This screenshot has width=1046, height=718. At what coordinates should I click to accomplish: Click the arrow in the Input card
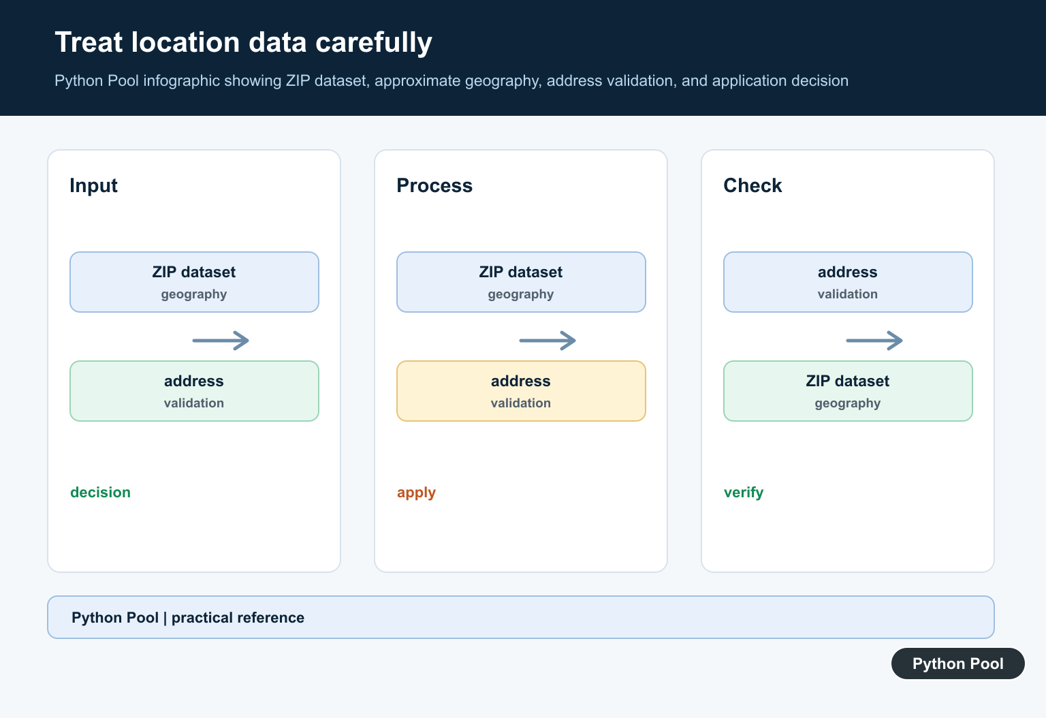coord(221,340)
